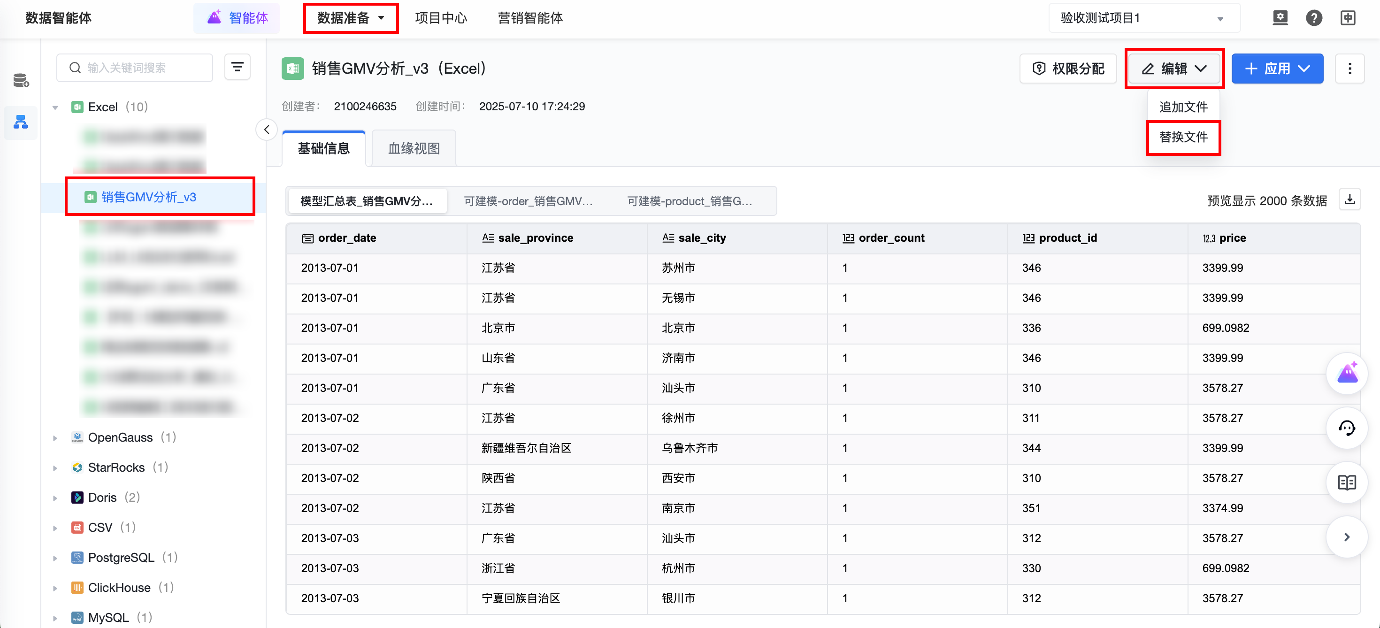Open the 应用 dropdown button
1380x628 pixels.
click(x=1277, y=69)
